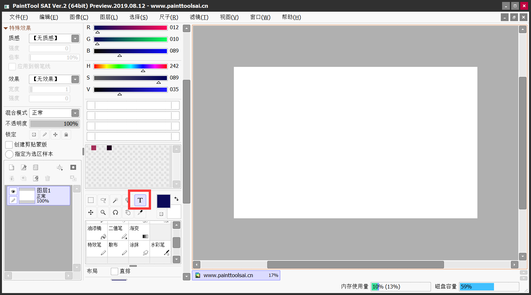Select the hand pan tool
This screenshot has width=531, height=295.
point(128,213)
